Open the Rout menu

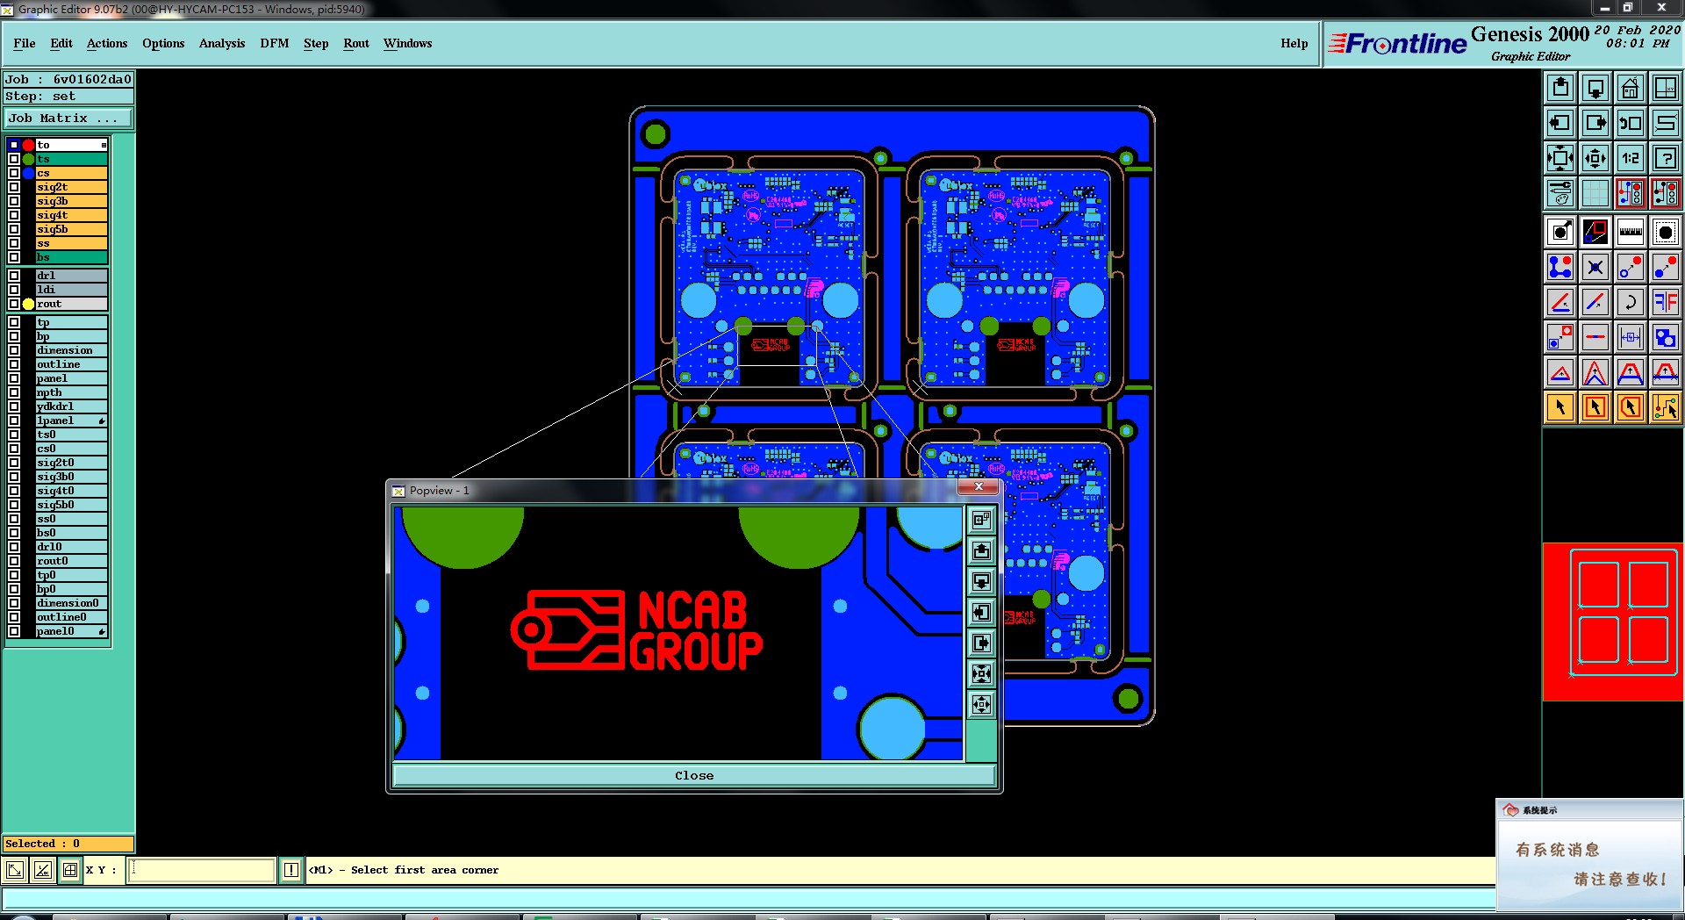click(x=356, y=43)
